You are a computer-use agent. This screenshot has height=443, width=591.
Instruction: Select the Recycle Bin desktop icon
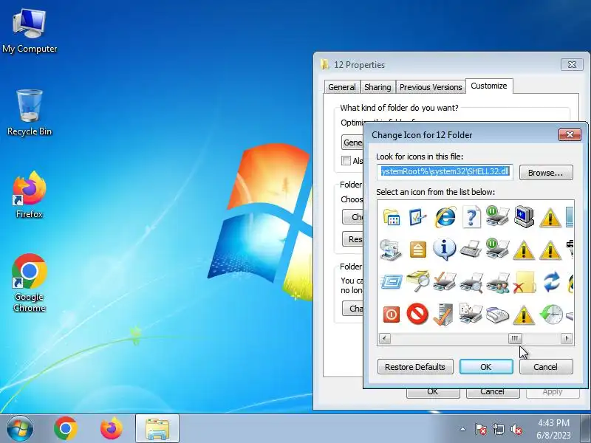(30, 112)
